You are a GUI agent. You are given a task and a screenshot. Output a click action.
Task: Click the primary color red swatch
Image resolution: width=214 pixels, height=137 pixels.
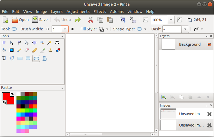pyautogui.click(x=6, y=96)
